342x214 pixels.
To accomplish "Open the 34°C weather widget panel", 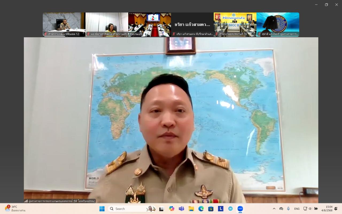I will pyautogui.click(x=13, y=209).
